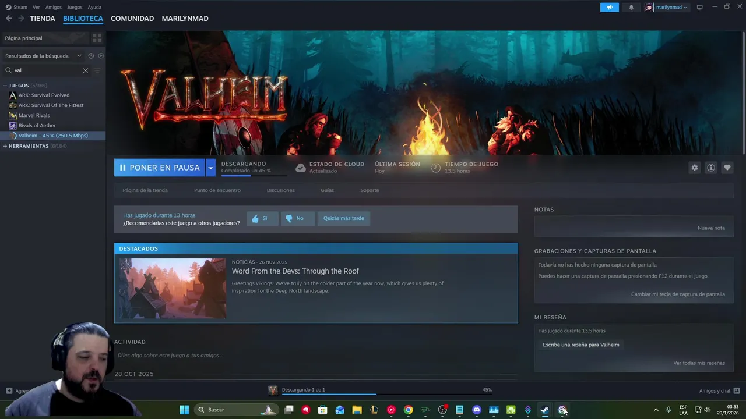
Task: Open the Juegos menu
Action: click(x=75, y=7)
